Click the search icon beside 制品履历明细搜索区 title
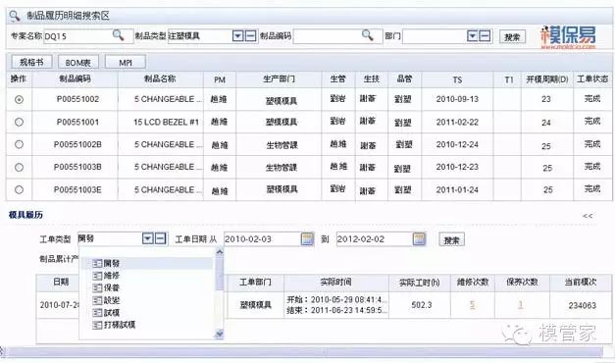Viewport: 615px width, 363px height. pos(15,16)
